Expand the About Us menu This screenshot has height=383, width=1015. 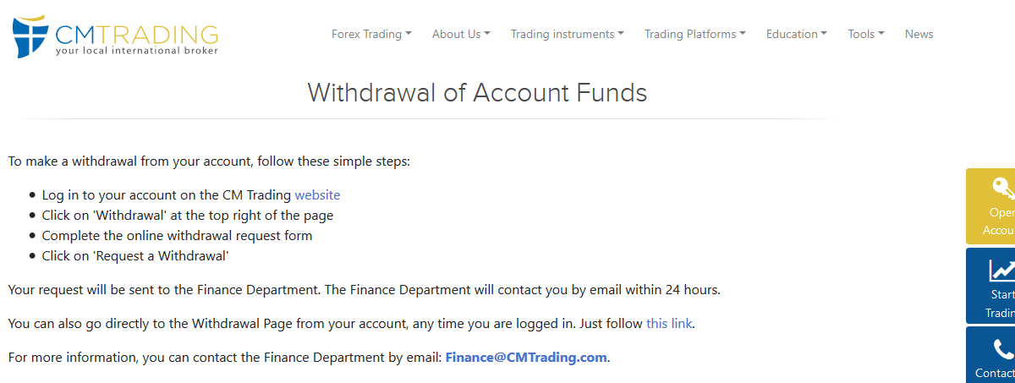pyautogui.click(x=461, y=35)
